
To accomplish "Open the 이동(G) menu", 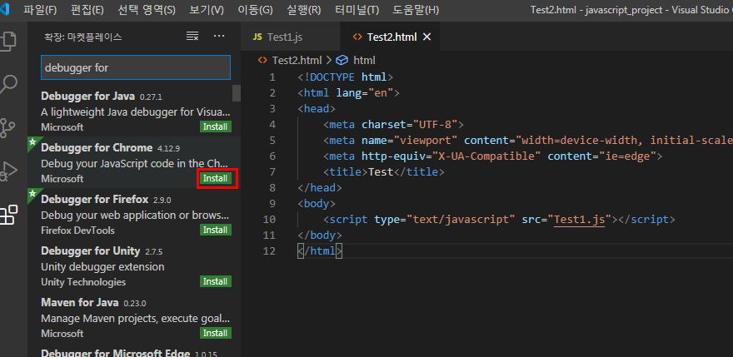I will [x=255, y=10].
